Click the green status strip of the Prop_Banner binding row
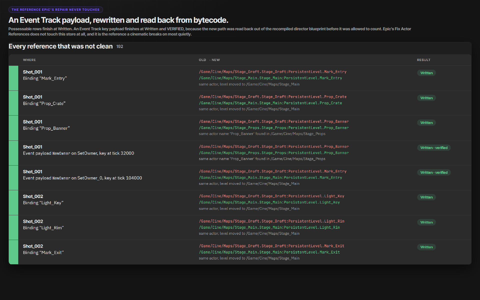Viewport: 480px width, 300px height. coord(13,128)
